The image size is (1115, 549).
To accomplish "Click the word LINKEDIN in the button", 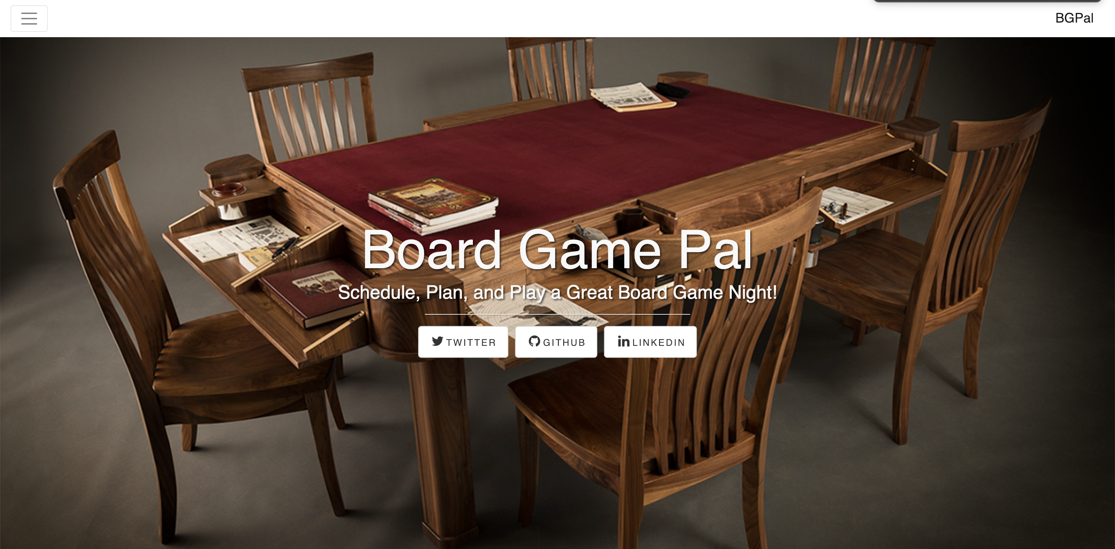I will [658, 343].
